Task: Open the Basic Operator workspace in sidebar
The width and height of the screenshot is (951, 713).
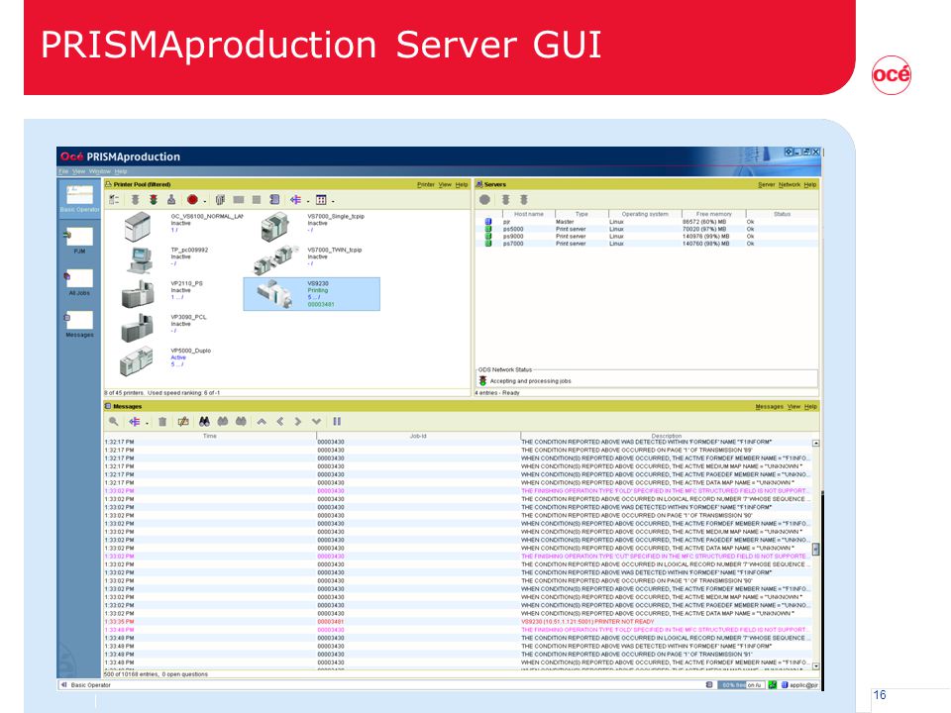Action: (x=79, y=198)
